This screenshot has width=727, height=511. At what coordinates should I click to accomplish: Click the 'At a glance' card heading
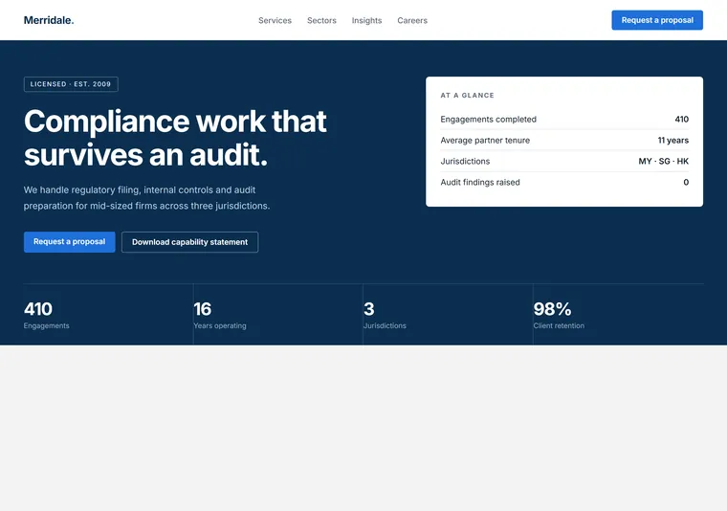coord(468,95)
